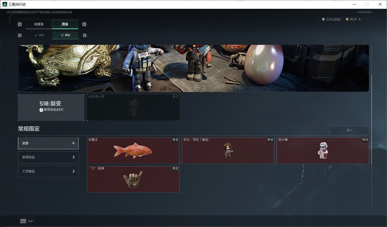Click the D key hint icon
Image resolution: width=387 pixels, height=227 pixels.
tap(85, 35)
